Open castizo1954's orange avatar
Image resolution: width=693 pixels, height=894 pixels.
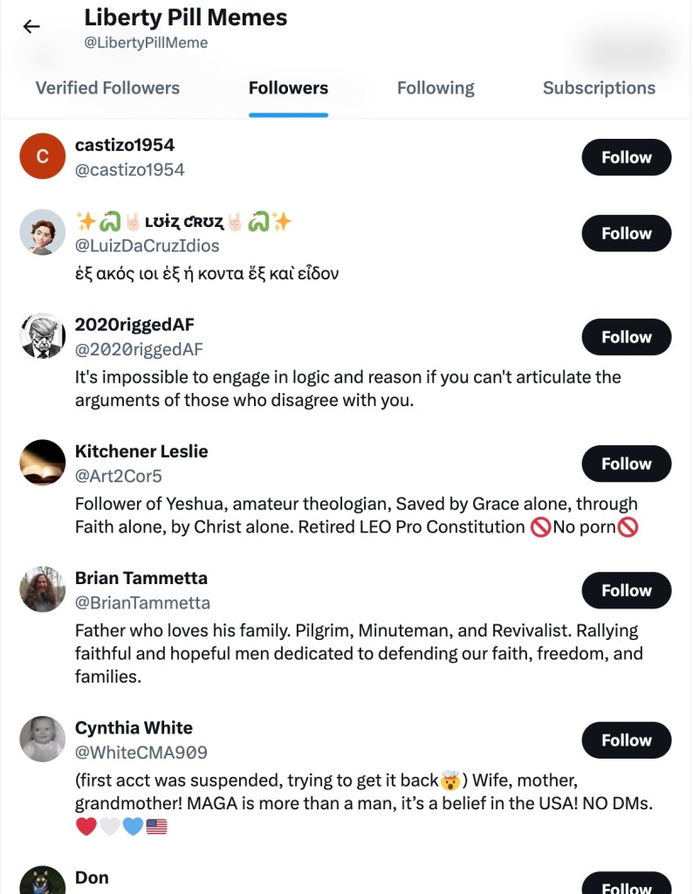coord(43,156)
